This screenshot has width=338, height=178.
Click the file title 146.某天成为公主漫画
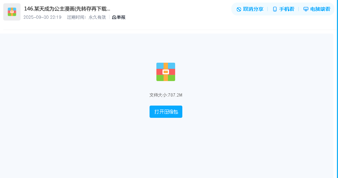click(65, 9)
